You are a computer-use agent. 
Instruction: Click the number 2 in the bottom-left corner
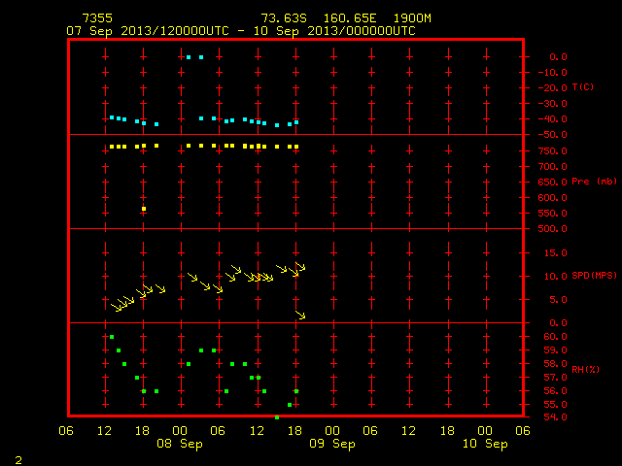click(18, 460)
